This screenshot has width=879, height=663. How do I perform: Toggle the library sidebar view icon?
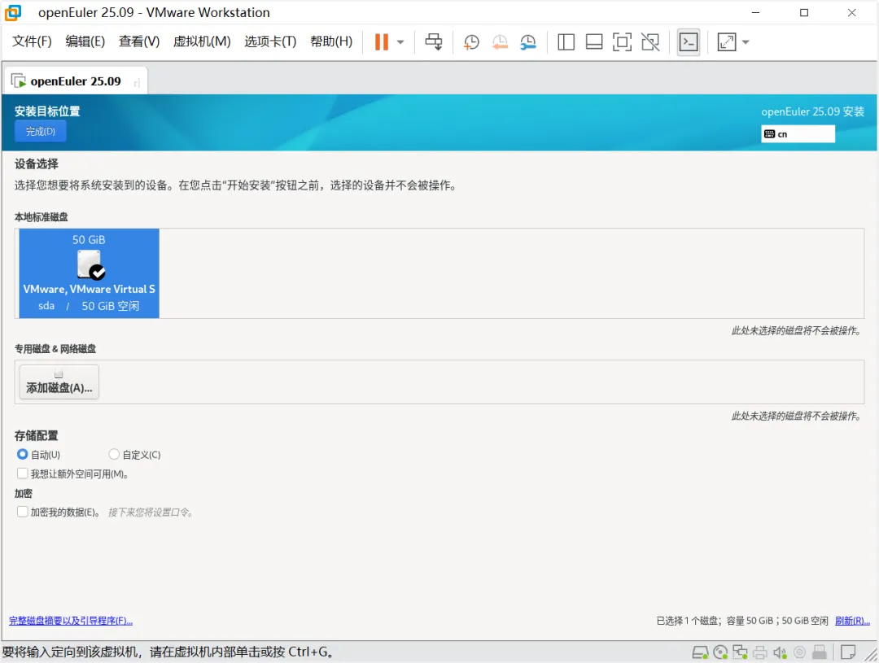566,42
